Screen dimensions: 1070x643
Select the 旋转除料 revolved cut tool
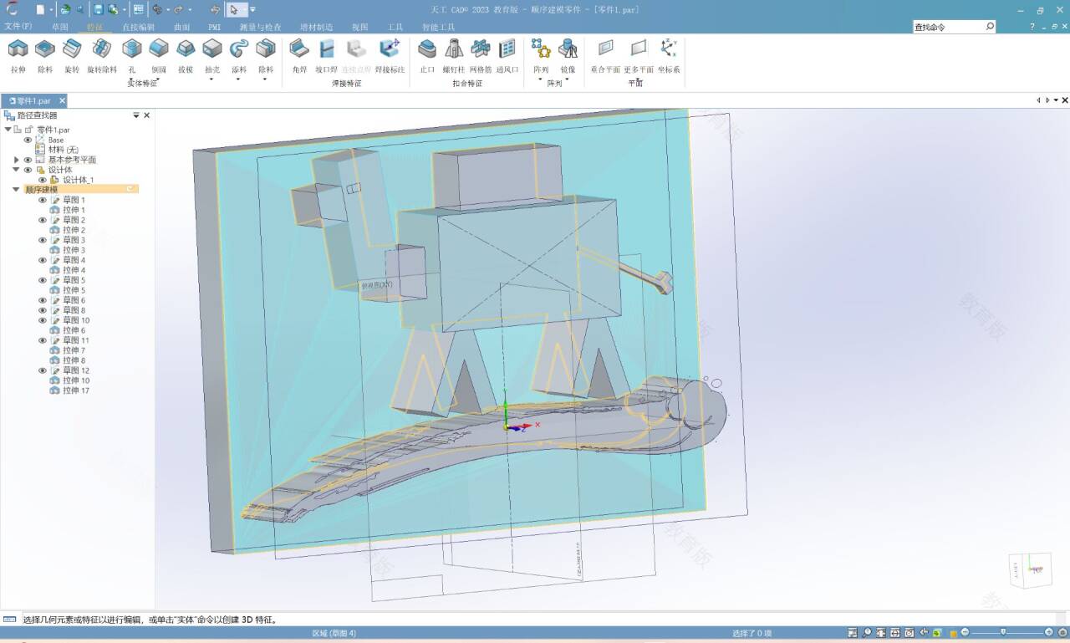(x=102, y=56)
